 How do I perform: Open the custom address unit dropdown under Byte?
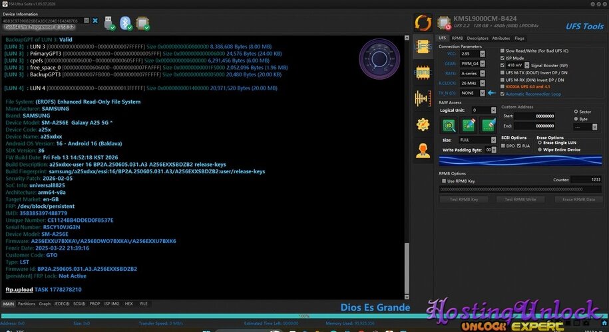[585, 127]
